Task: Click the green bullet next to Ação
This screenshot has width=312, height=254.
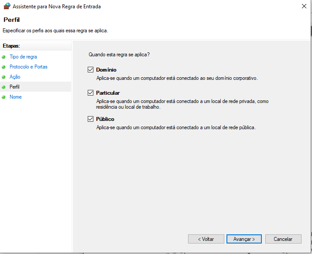Action: (4, 77)
